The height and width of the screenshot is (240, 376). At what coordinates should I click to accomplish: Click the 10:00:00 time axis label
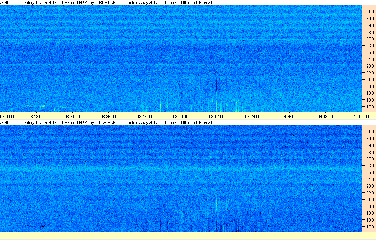[x=361, y=116]
